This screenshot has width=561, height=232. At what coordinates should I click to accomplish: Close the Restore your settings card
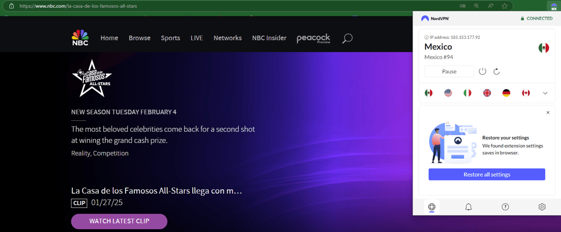coord(548,112)
